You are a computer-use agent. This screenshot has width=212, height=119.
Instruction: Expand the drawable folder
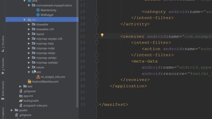(29, 24)
